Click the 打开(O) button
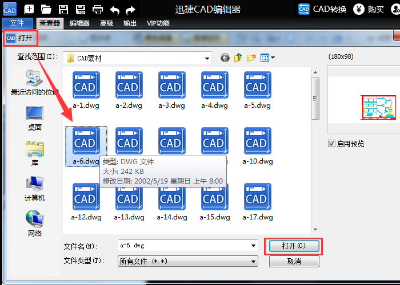Viewport: 400px width, 285px height. (294, 246)
